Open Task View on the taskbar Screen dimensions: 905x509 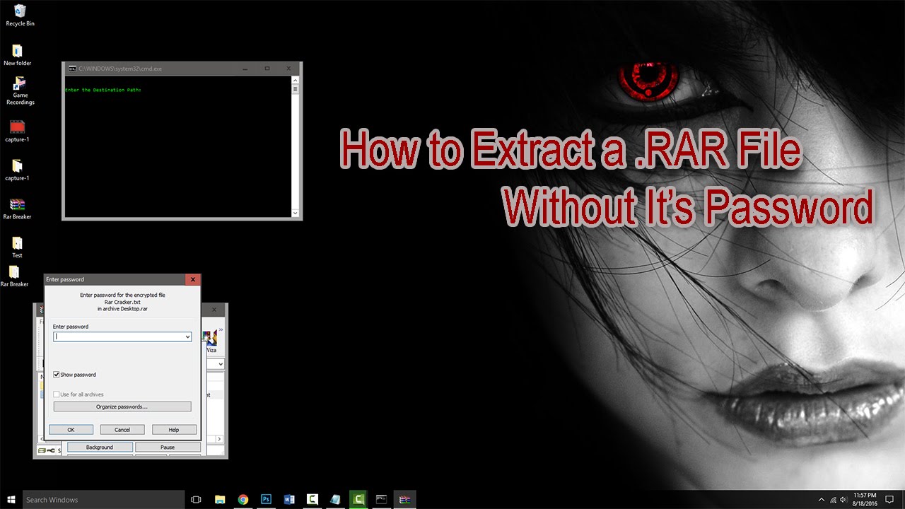tap(197, 499)
